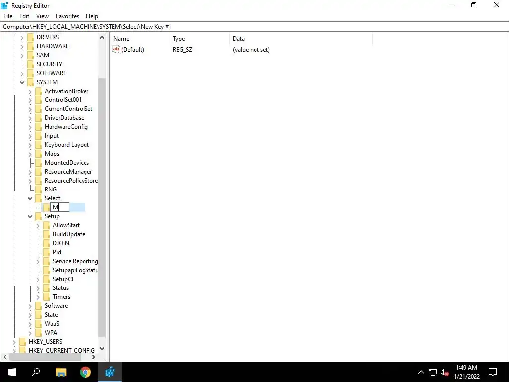Open the Favorites menu
Screen dimensions: 509x382
[x=67, y=16]
